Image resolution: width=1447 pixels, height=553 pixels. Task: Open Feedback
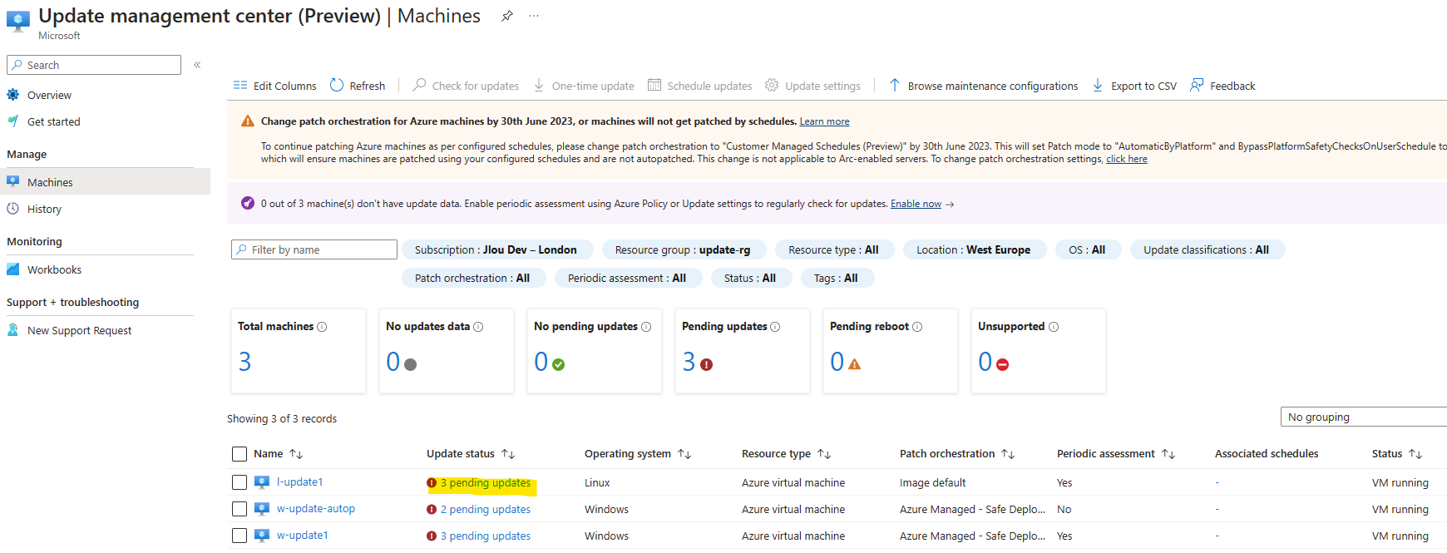click(x=1222, y=86)
